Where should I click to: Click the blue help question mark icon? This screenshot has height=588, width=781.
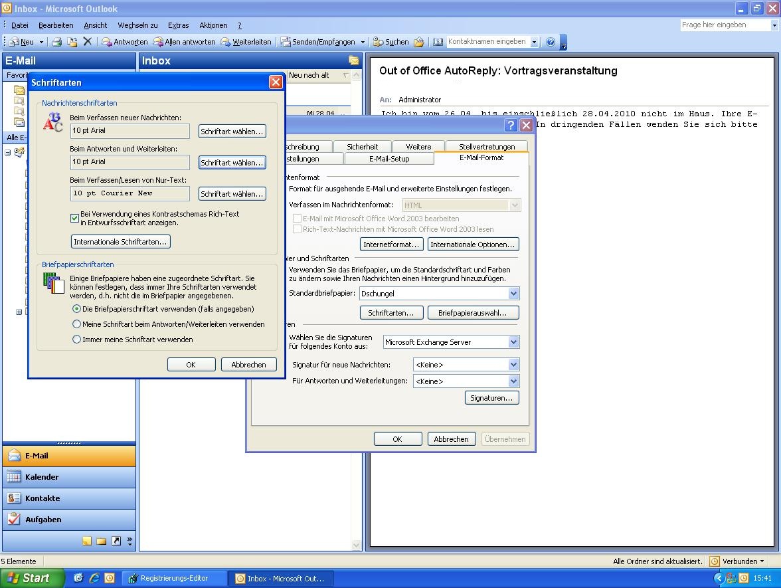[551, 42]
